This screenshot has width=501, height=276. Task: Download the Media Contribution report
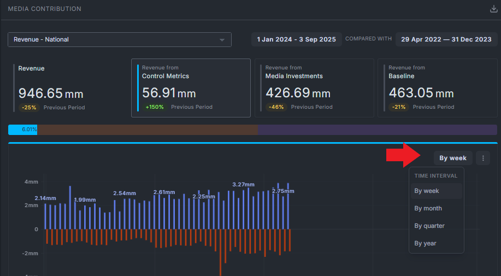click(494, 9)
